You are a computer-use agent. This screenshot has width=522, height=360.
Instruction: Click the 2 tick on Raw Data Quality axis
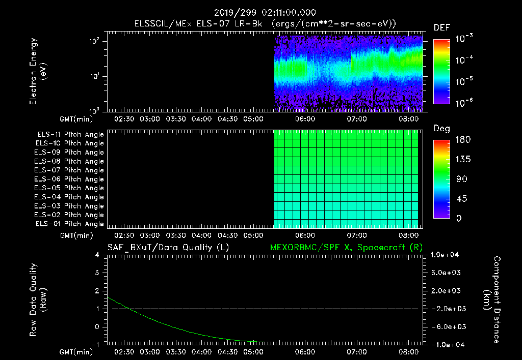97,290
